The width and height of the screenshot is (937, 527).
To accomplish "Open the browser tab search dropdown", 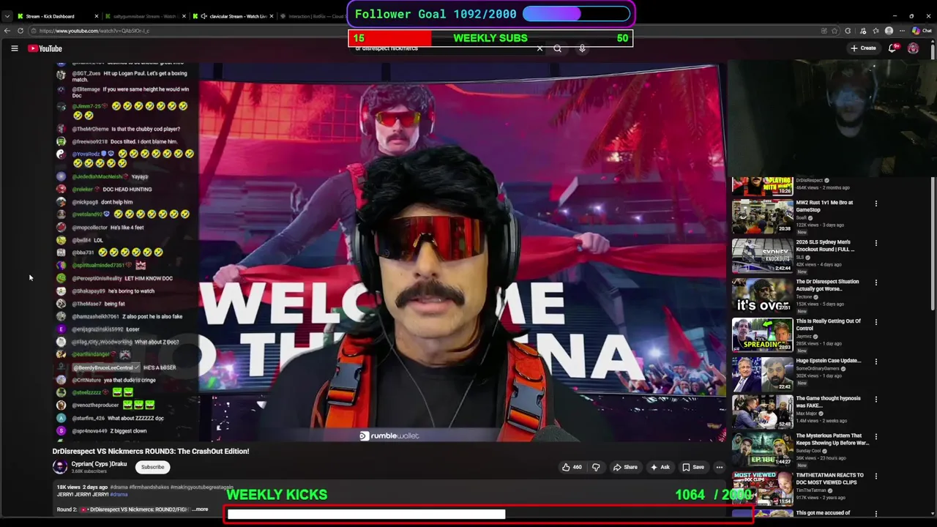I will (7, 16).
